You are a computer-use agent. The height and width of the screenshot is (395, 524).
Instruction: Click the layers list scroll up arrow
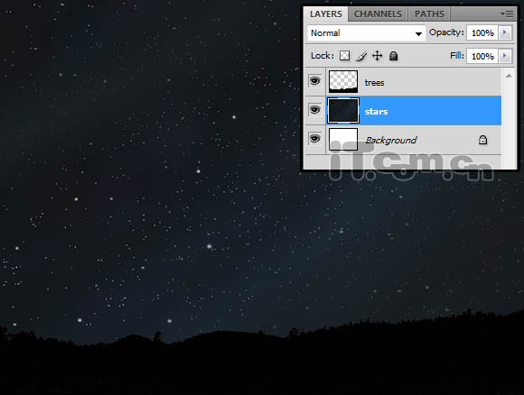click(x=509, y=77)
